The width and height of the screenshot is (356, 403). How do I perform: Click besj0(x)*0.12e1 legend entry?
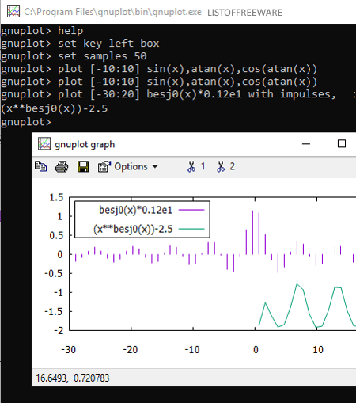pos(135,210)
